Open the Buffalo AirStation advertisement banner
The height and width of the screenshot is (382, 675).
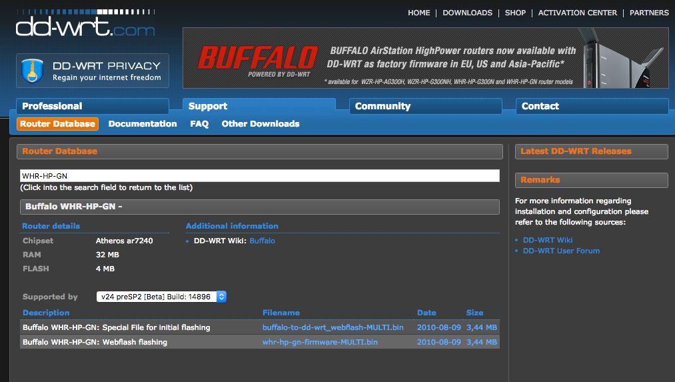pos(425,58)
